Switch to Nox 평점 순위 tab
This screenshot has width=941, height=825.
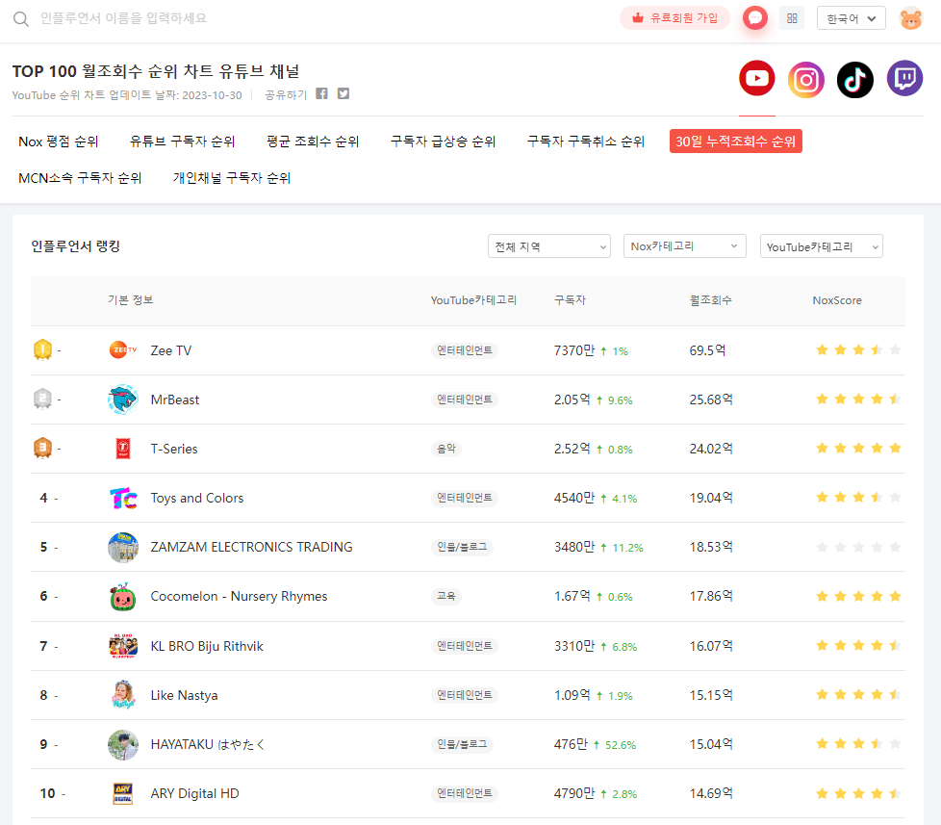point(59,142)
